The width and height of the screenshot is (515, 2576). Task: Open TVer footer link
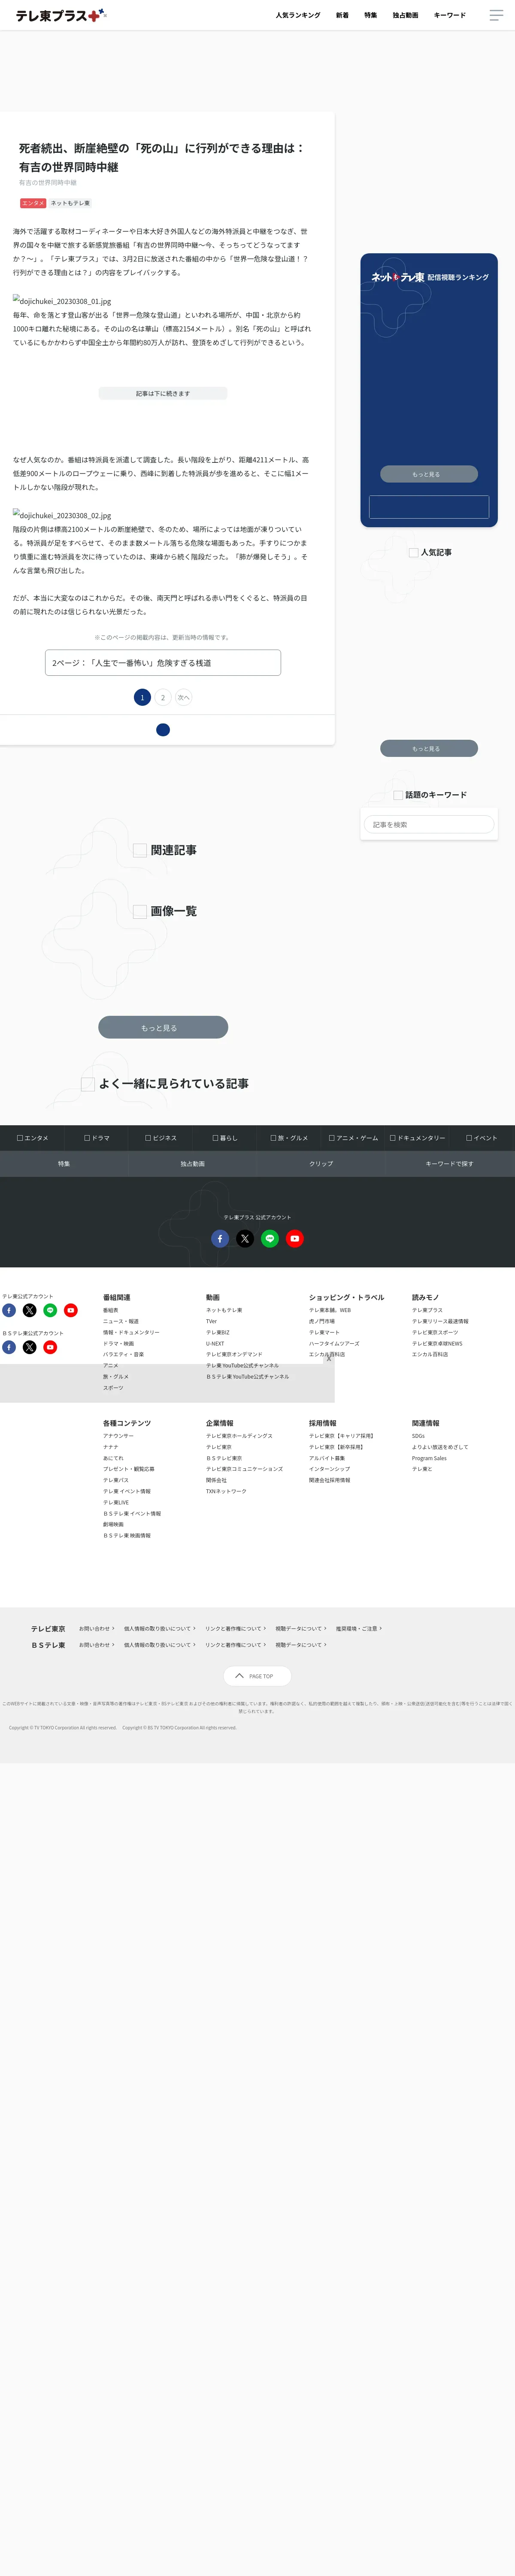pos(211,1321)
